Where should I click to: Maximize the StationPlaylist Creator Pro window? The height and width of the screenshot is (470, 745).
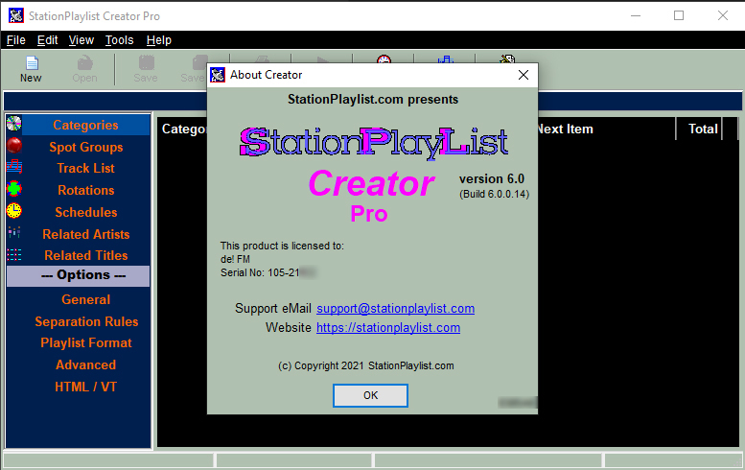(679, 15)
